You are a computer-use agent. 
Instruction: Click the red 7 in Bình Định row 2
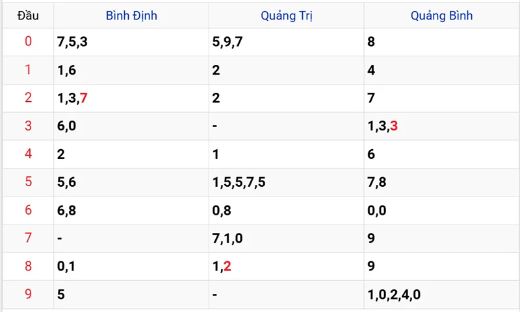[x=84, y=99]
